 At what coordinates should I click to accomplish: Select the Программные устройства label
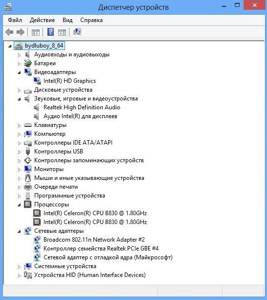pyautogui.click(x=69, y=196)
